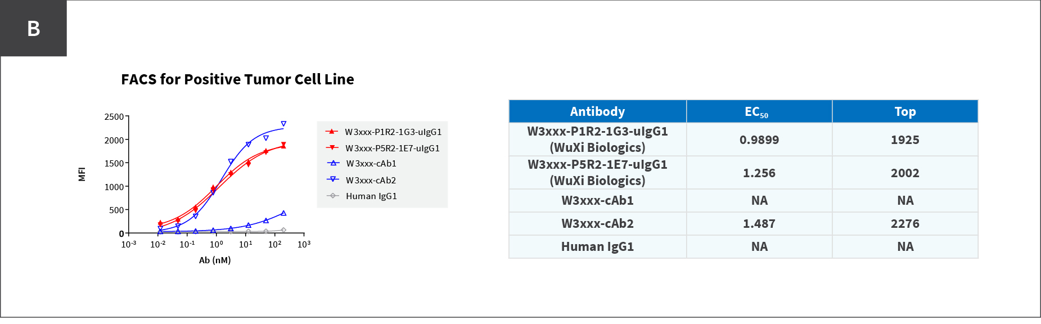This screenshot has width=1041, height=324.
Task: Select the Top column header
Action: point(905,111)
